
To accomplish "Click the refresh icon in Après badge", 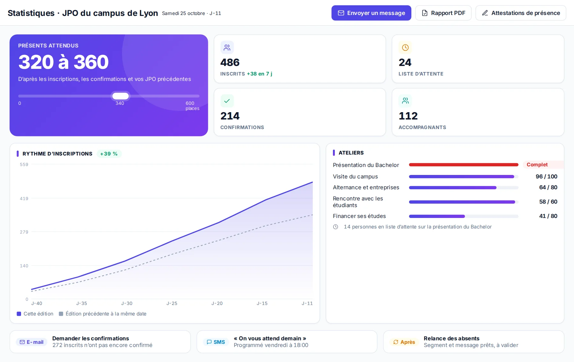I will (396, 342).
